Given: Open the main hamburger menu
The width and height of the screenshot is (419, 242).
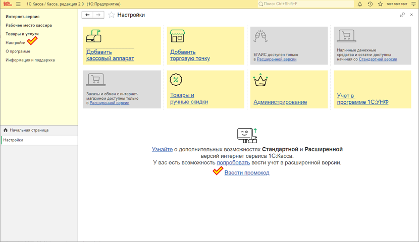Looking at the screenshot, I should 18,4.
